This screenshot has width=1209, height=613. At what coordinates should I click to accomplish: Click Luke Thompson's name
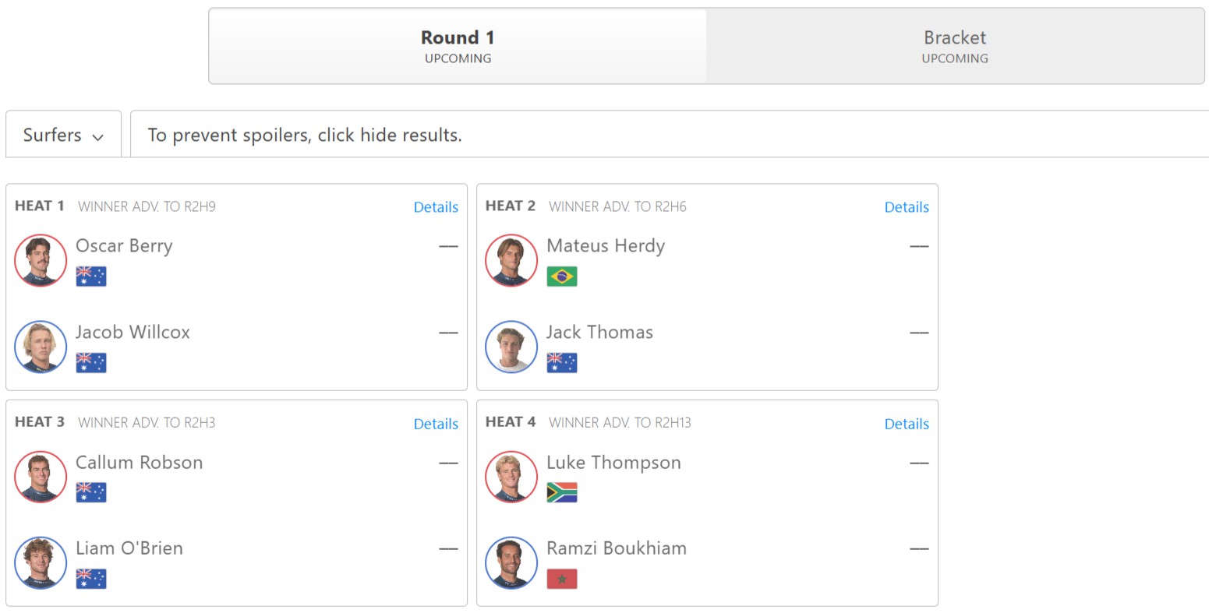613,463
